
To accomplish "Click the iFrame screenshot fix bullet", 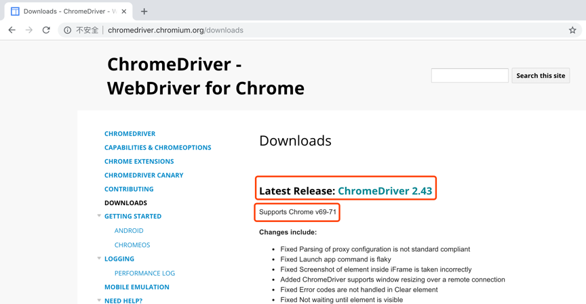I will 376,269.
